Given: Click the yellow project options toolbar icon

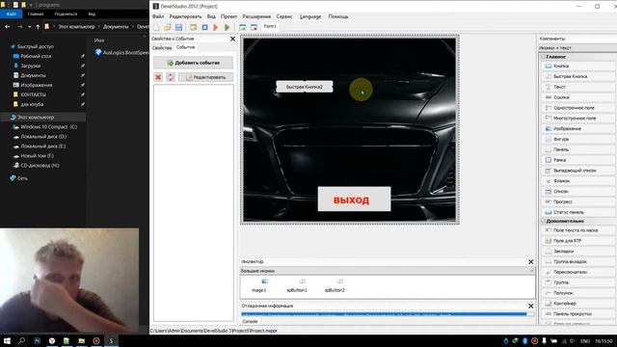Looking at the screenshot, I should pos(193,27).
